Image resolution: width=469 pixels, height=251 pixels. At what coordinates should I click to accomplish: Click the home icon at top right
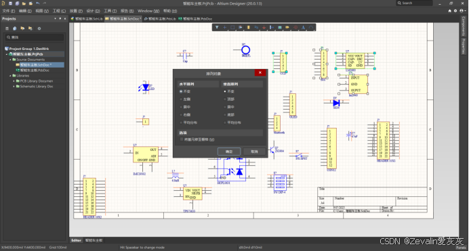(x=449, y=11)
